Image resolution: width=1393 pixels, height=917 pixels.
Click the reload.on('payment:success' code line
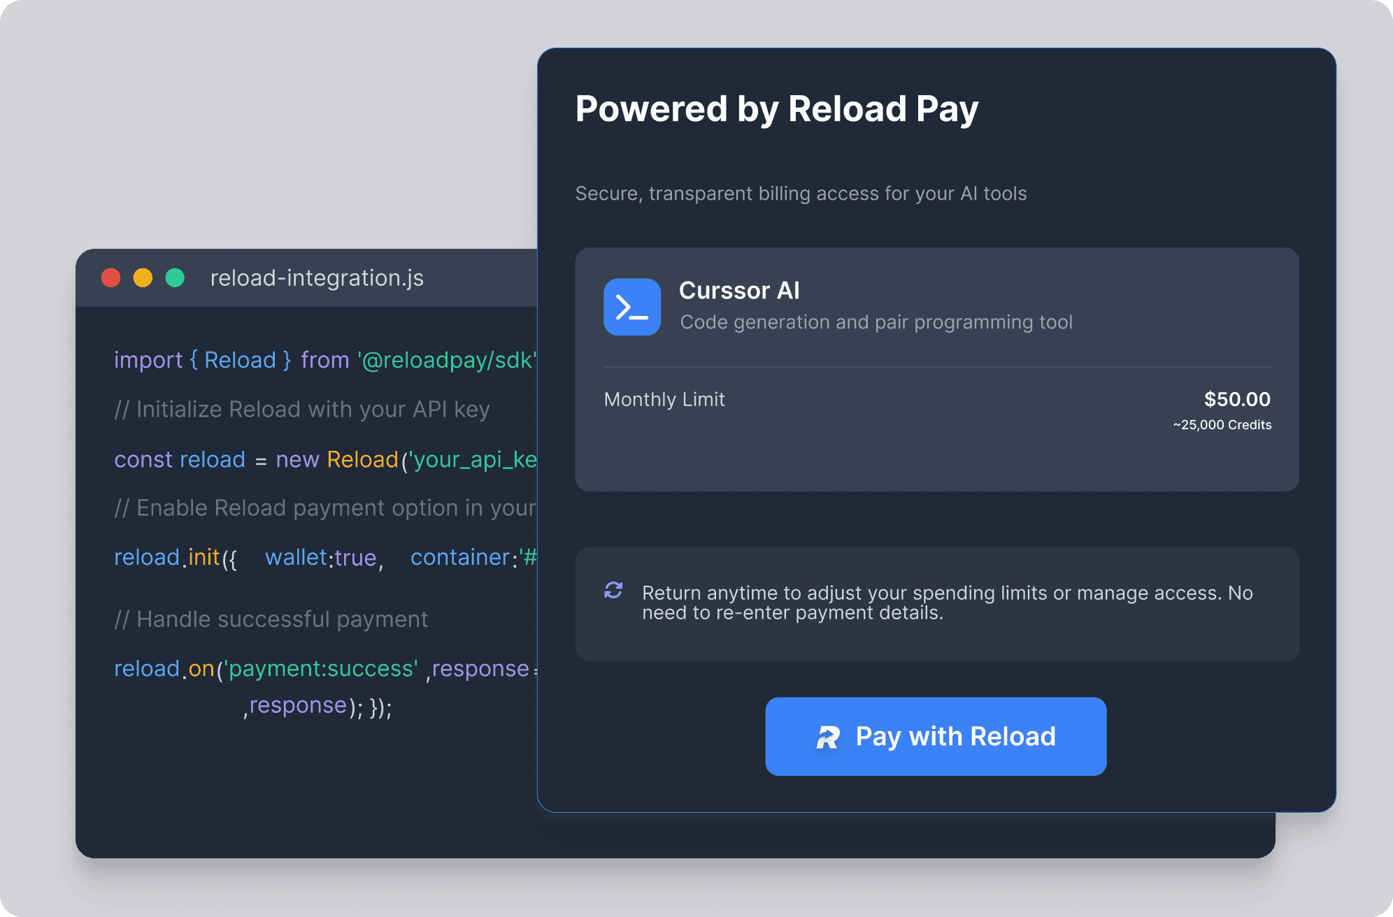coord(326,669)
